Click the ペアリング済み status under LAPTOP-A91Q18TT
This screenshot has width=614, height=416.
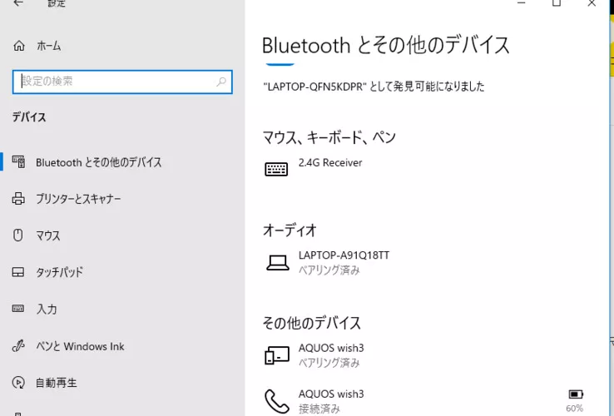point(329,270)
